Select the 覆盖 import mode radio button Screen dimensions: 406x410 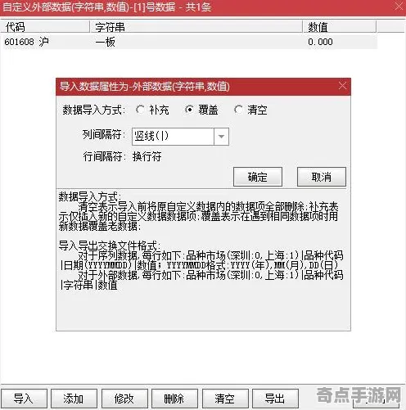click(189, 110)
